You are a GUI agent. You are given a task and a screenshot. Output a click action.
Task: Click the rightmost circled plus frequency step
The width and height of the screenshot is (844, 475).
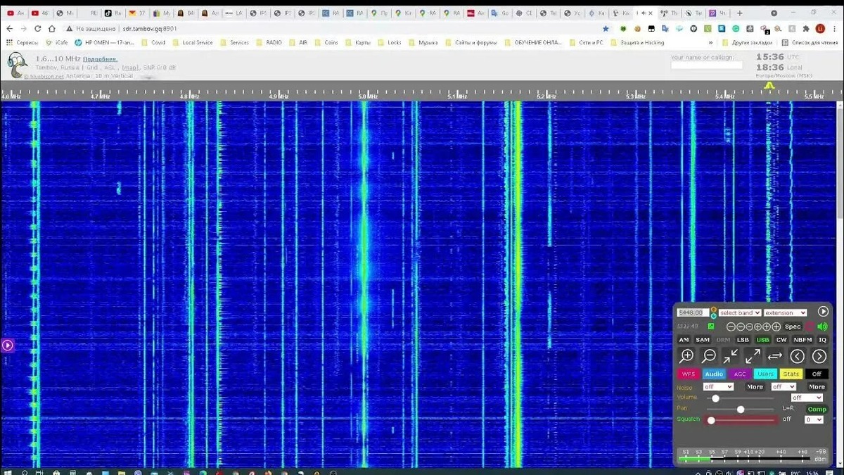tap(776, 327)
